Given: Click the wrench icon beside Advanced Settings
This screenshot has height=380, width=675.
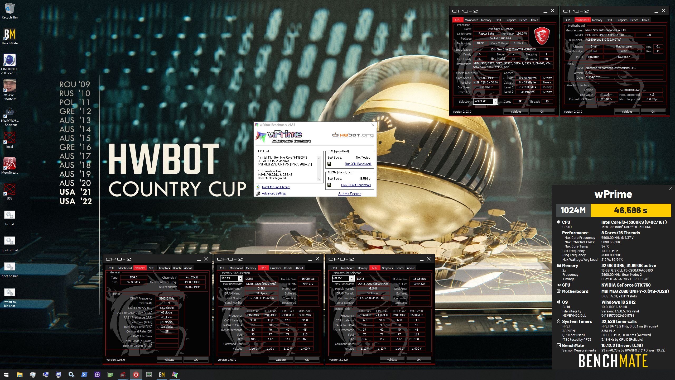Looking at the screenshot, I should click(x=258, y=193).
